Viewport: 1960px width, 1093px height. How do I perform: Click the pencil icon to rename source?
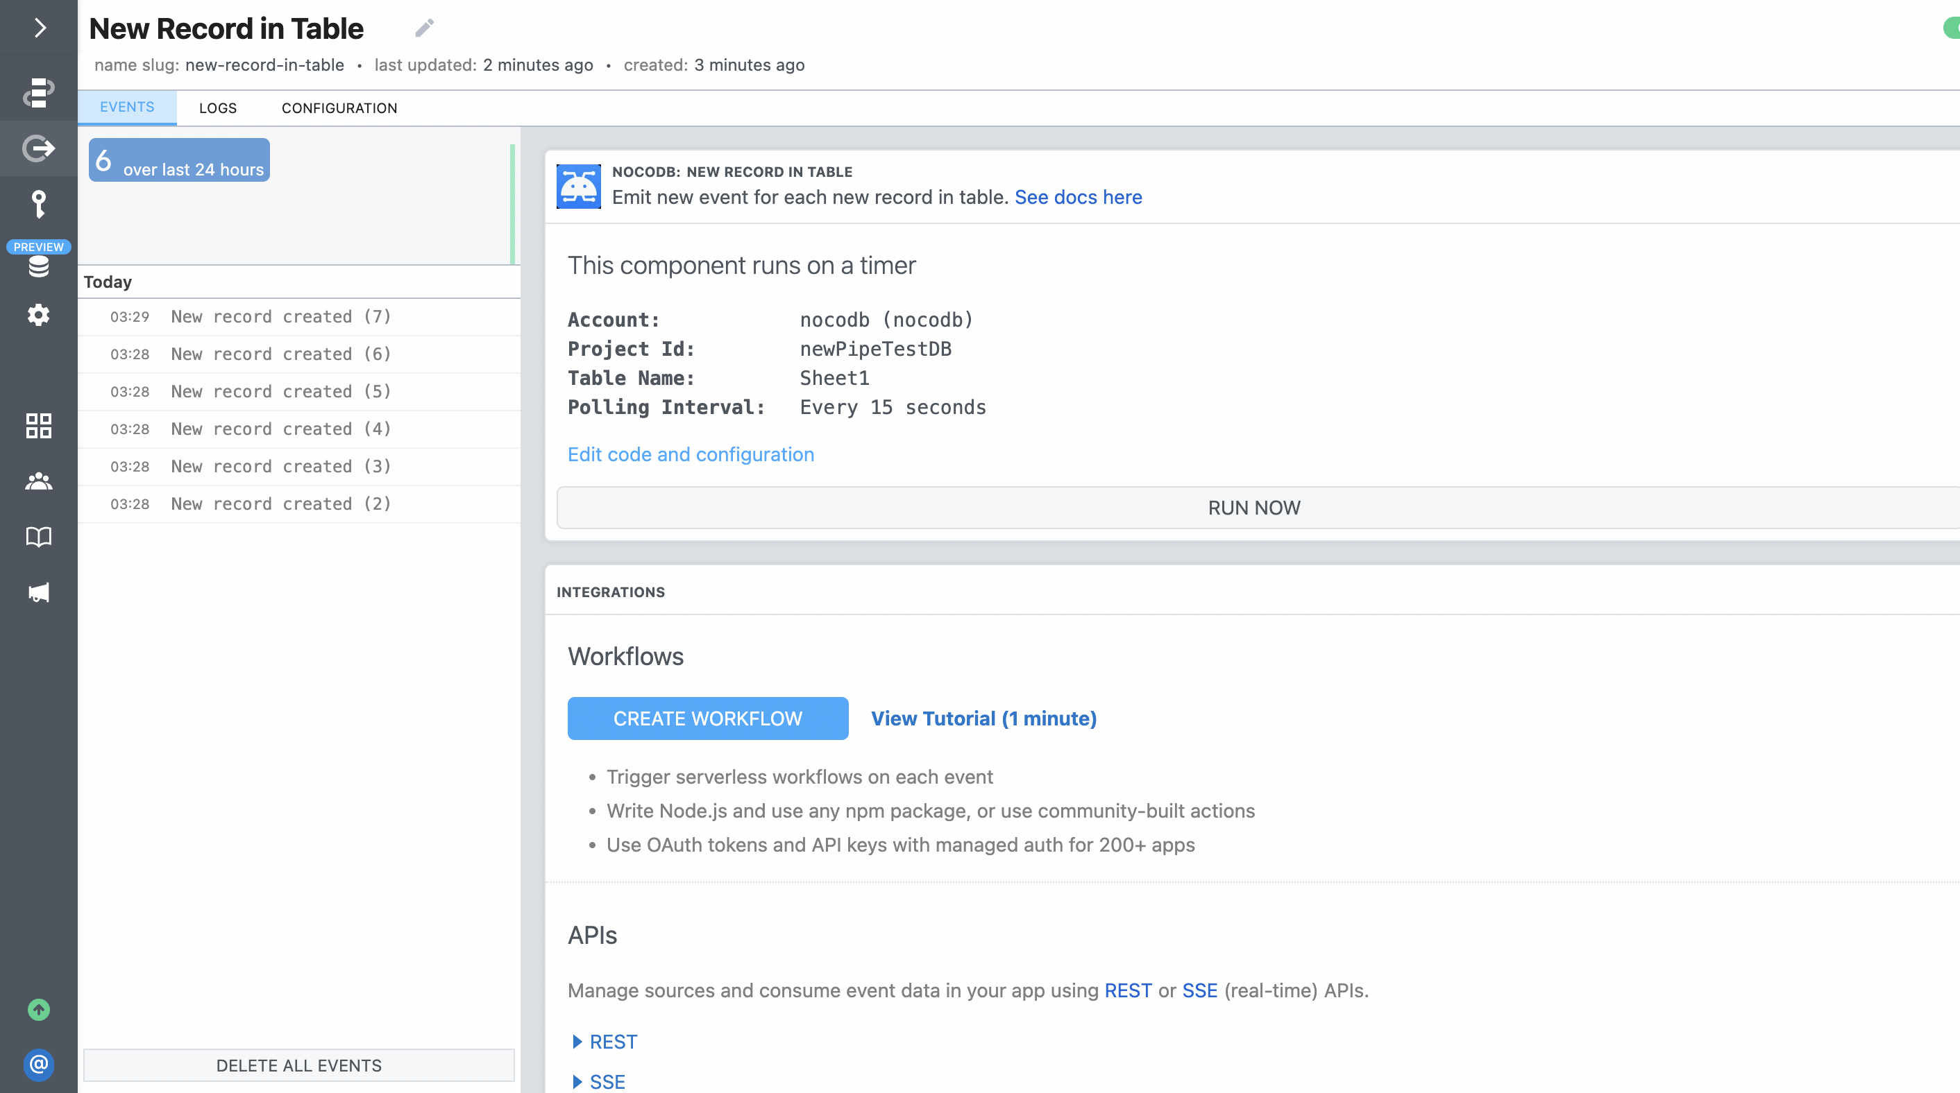(x=425, y=28)
